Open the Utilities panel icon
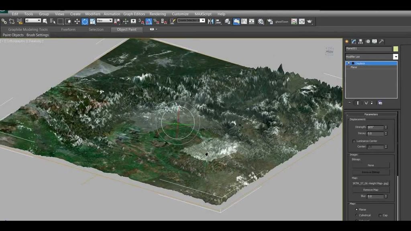Screen dimensions: 411x231 (381, 41)
